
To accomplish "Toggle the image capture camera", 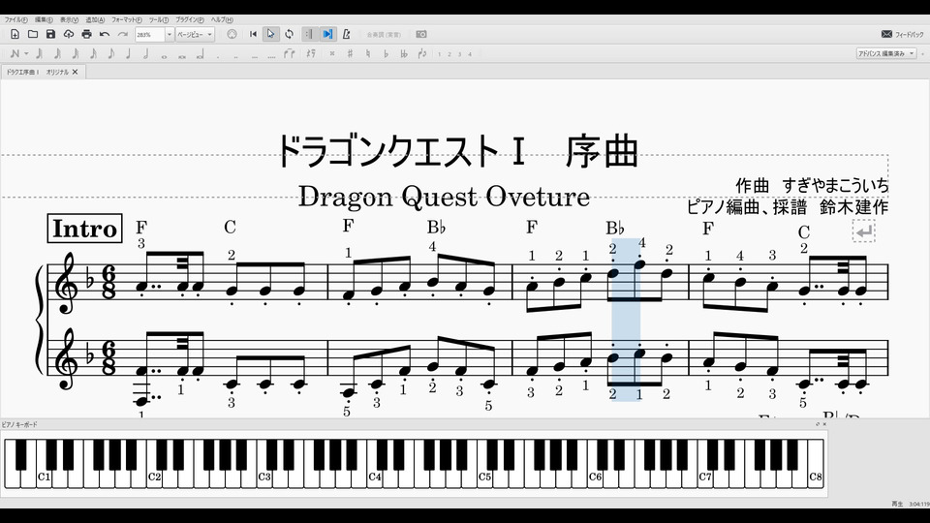I will (x=421, y=35).
